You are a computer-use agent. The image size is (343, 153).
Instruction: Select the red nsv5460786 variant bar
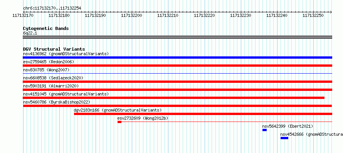pos(177,106)
